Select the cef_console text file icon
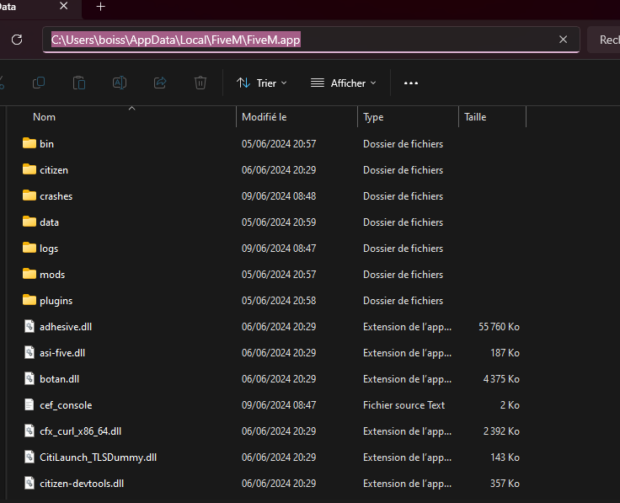The width and height of the screenshot is (620, 503). 29,404
